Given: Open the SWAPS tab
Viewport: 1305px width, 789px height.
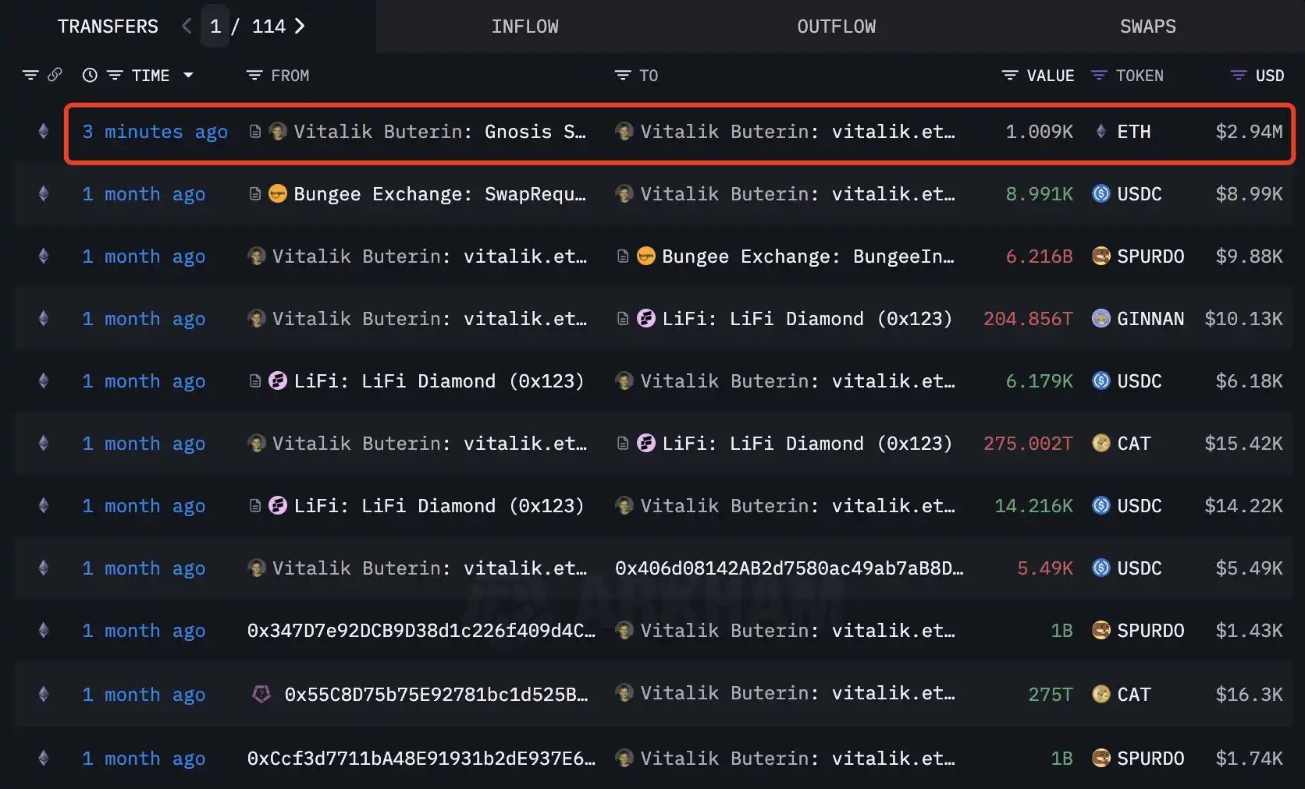Looking at the screenshot, I should tap(1147, 26).
